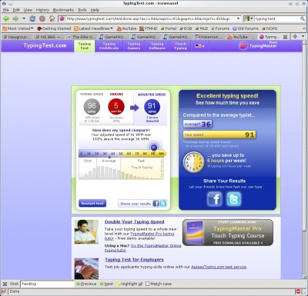This screenshot has height=296, width=308.
Task: Open the back/forward history dropdown arrow
Action: click(x=24, y=18)
